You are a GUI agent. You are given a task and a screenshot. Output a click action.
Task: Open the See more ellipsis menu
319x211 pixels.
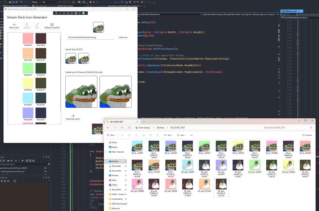191,135
